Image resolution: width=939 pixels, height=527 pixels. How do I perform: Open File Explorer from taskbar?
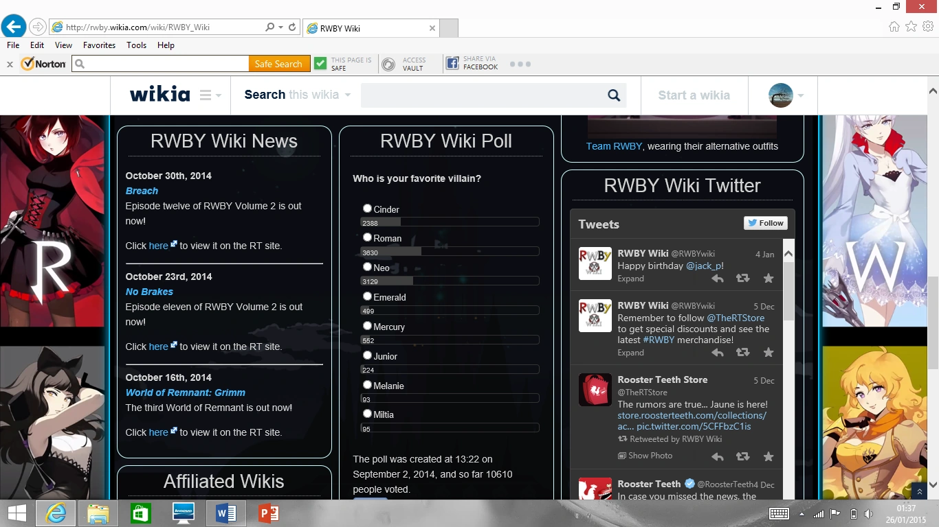click(x=98, y=513)
